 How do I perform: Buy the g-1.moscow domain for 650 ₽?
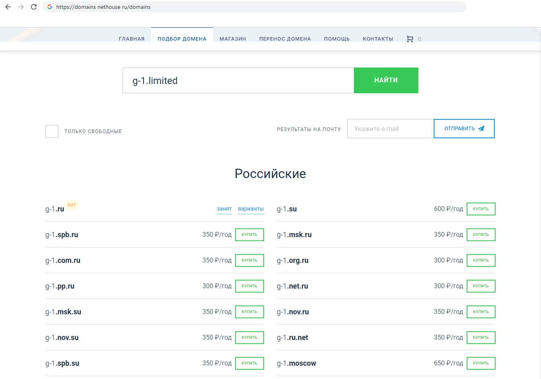coord(481,363)
